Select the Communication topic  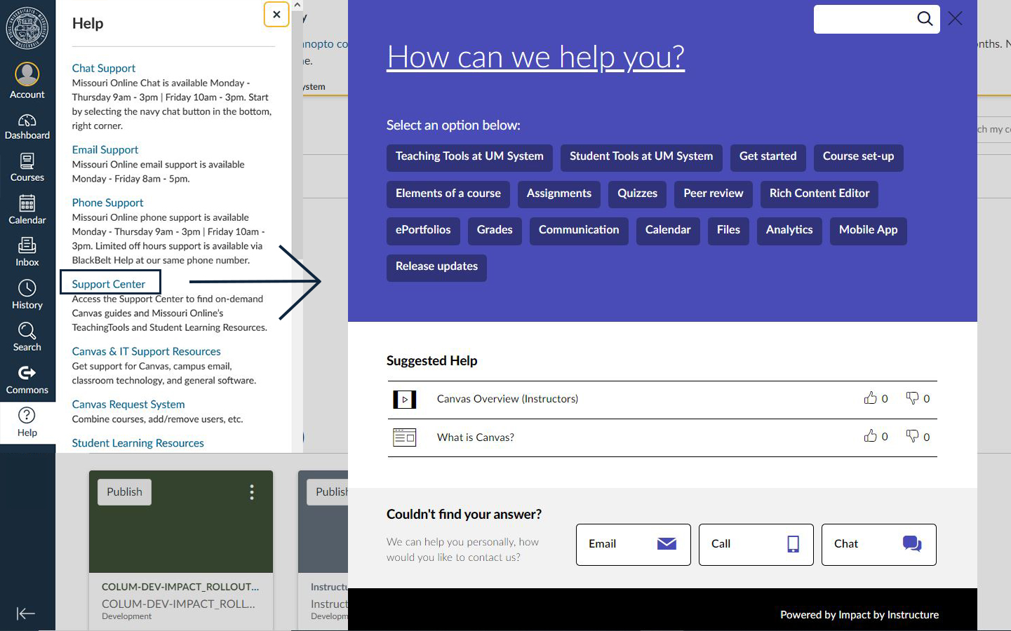pos(579,231)
